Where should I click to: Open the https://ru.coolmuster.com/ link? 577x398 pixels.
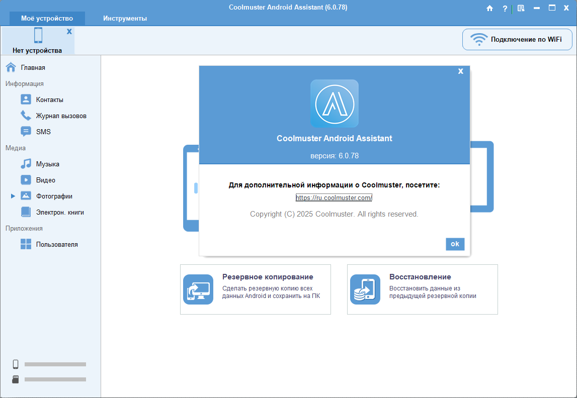coord(334,197)
